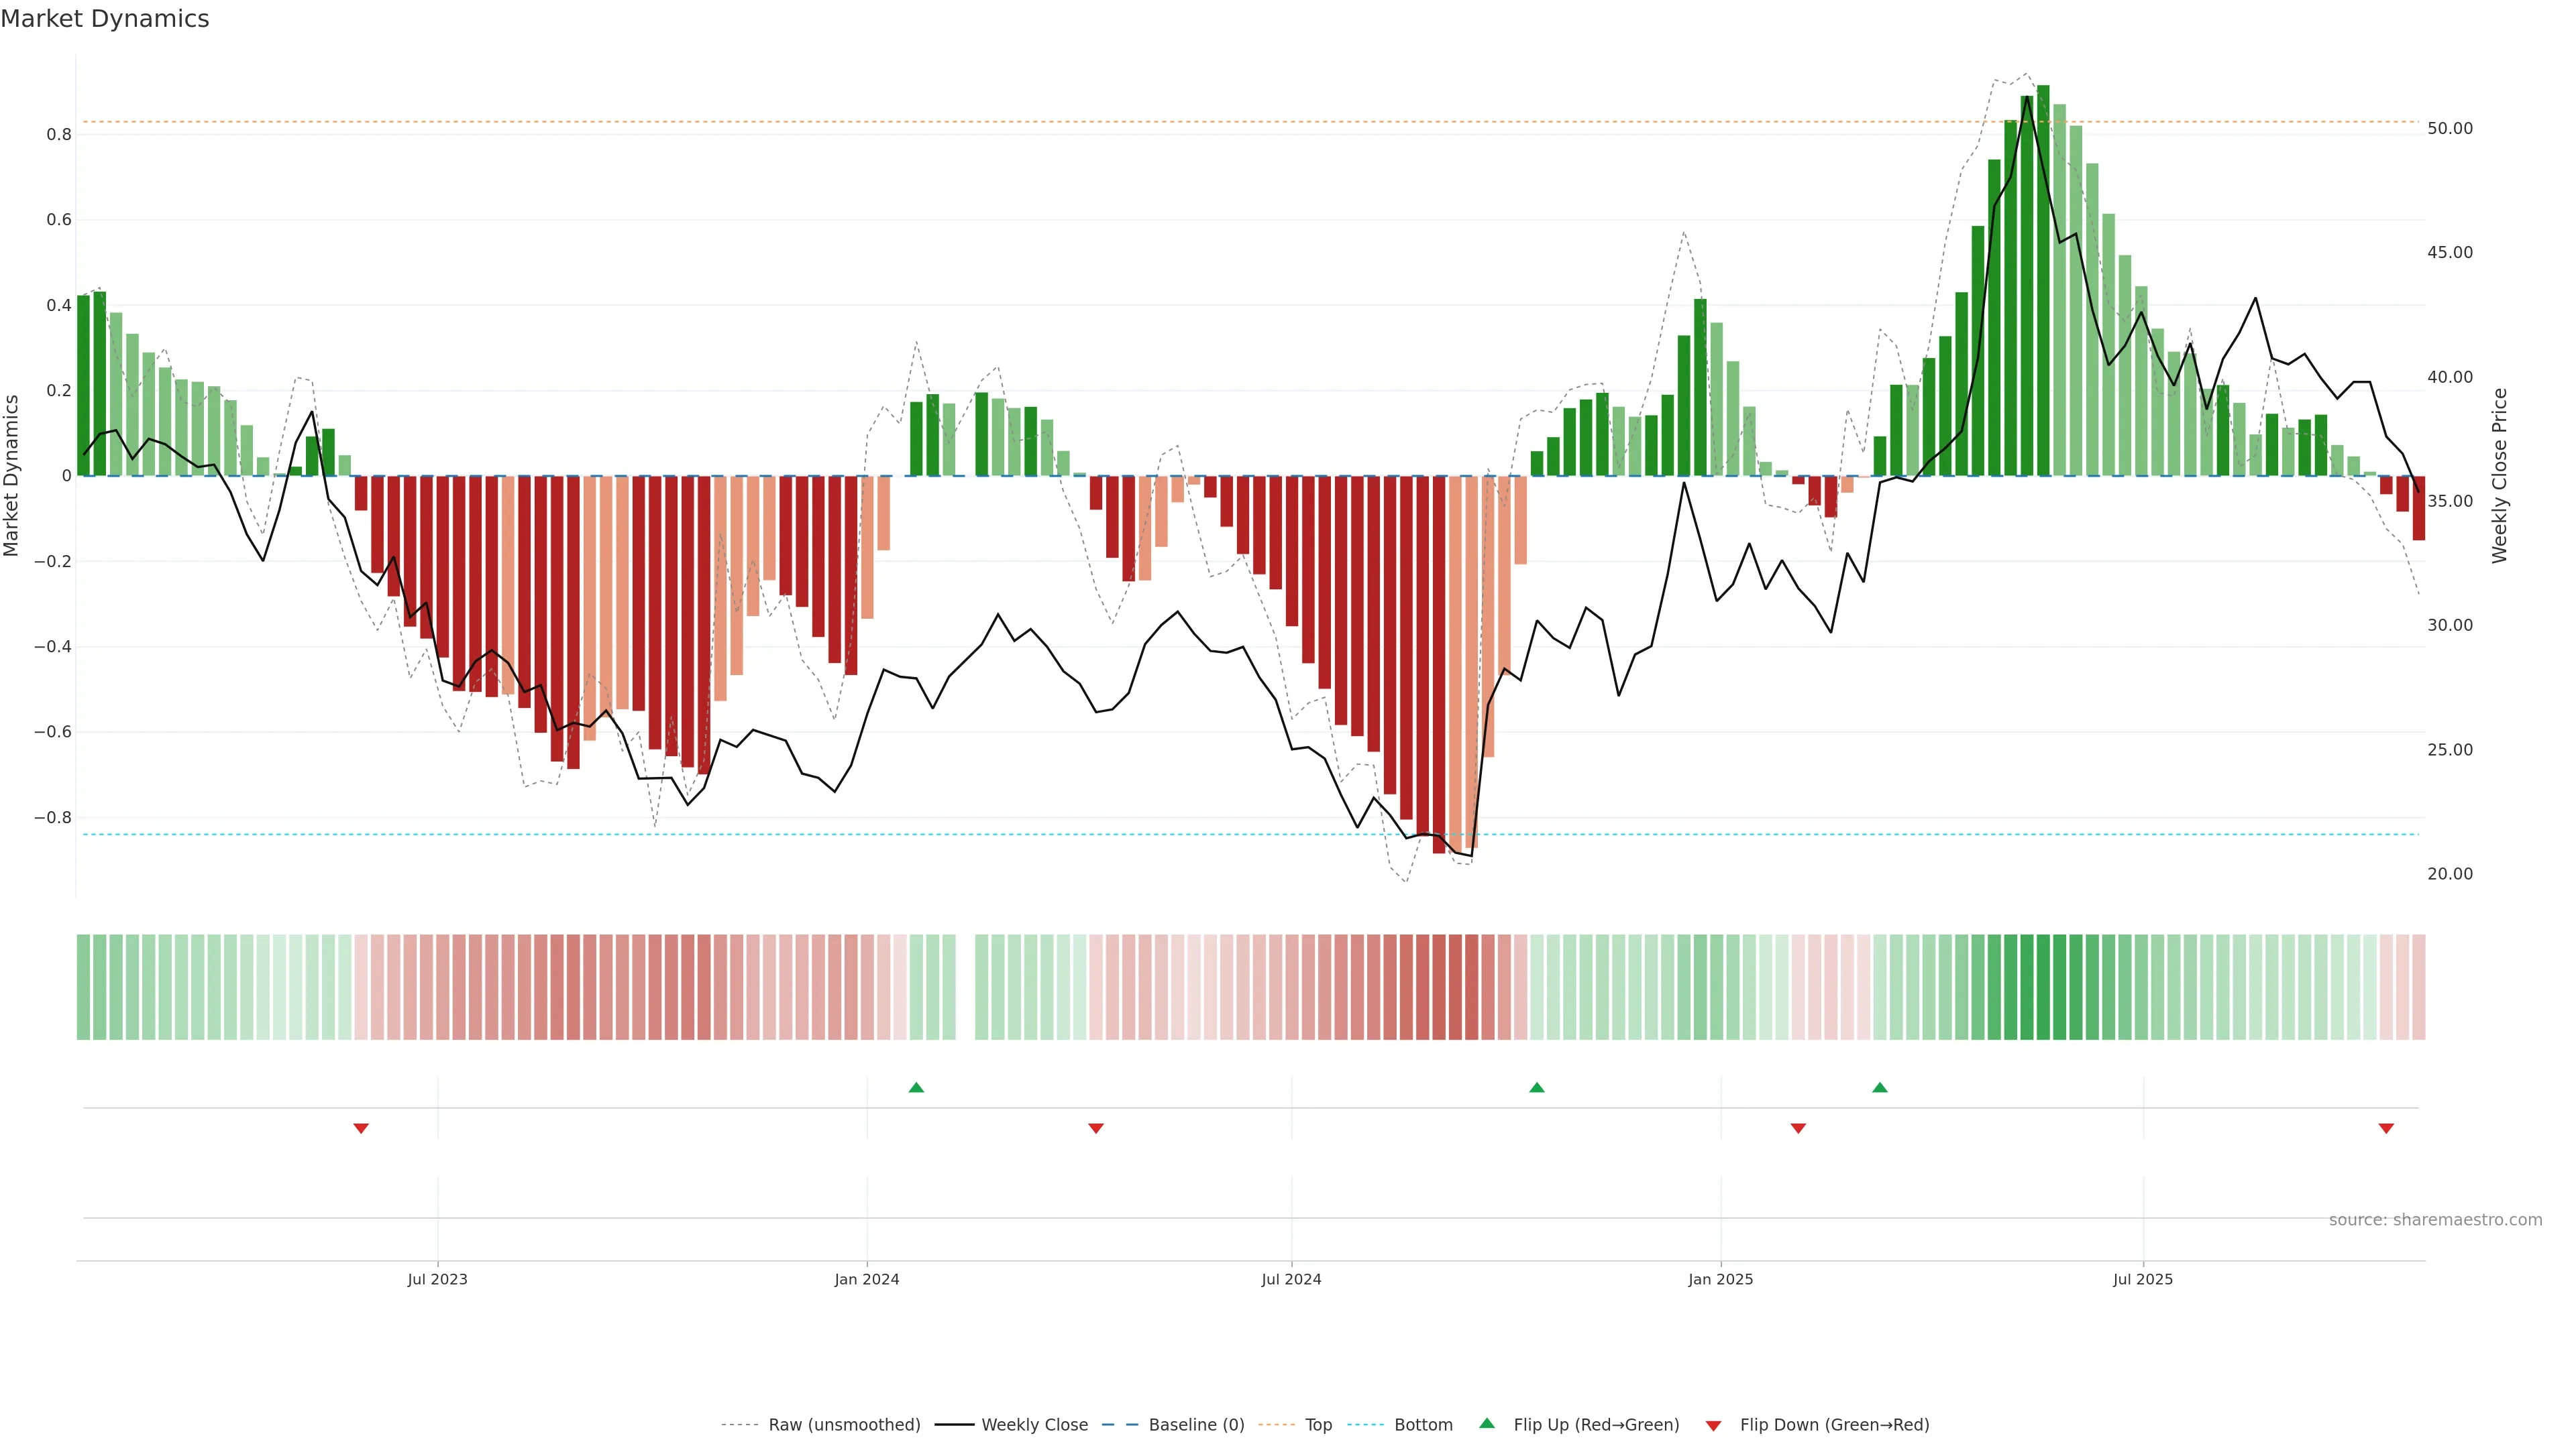Click the green flip-up triangle near March 2025

(1880, 1087)
